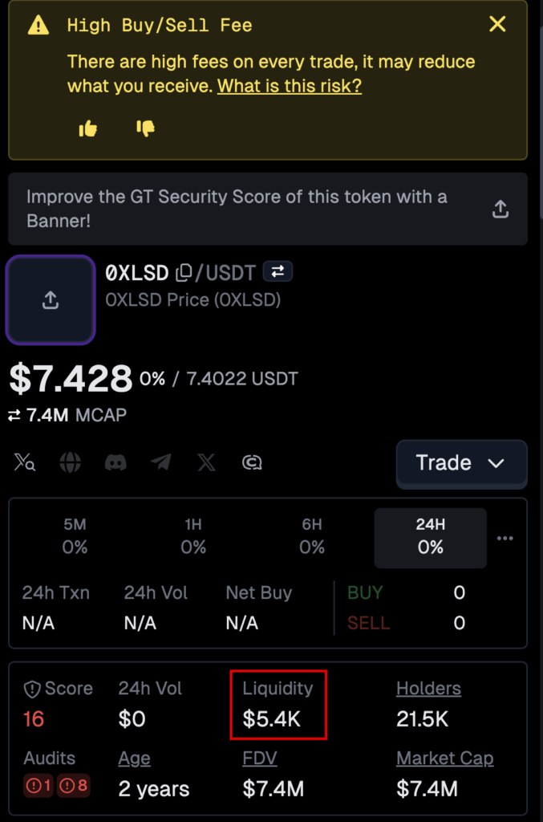Open the 'What is this risk?' link
This screenshot has width=543, height=822.
point(290,85)
